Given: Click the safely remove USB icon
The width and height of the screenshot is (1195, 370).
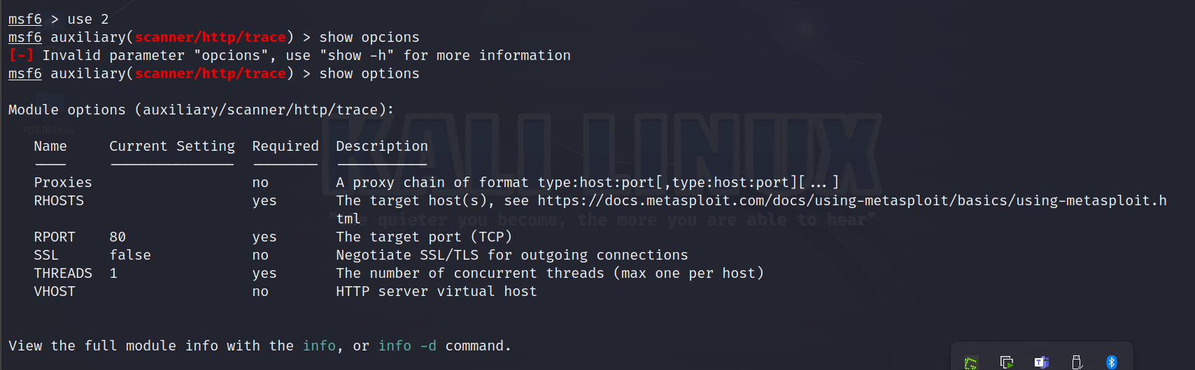Looking at the screenshot, I should click(1077, 362).
